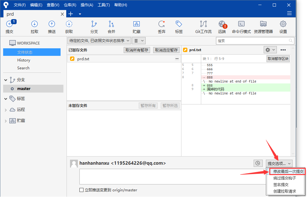Expand the 远程 section in sidebar
Image resolution: width=307 pixels, height=197 pixels.
tap(6, 110)
